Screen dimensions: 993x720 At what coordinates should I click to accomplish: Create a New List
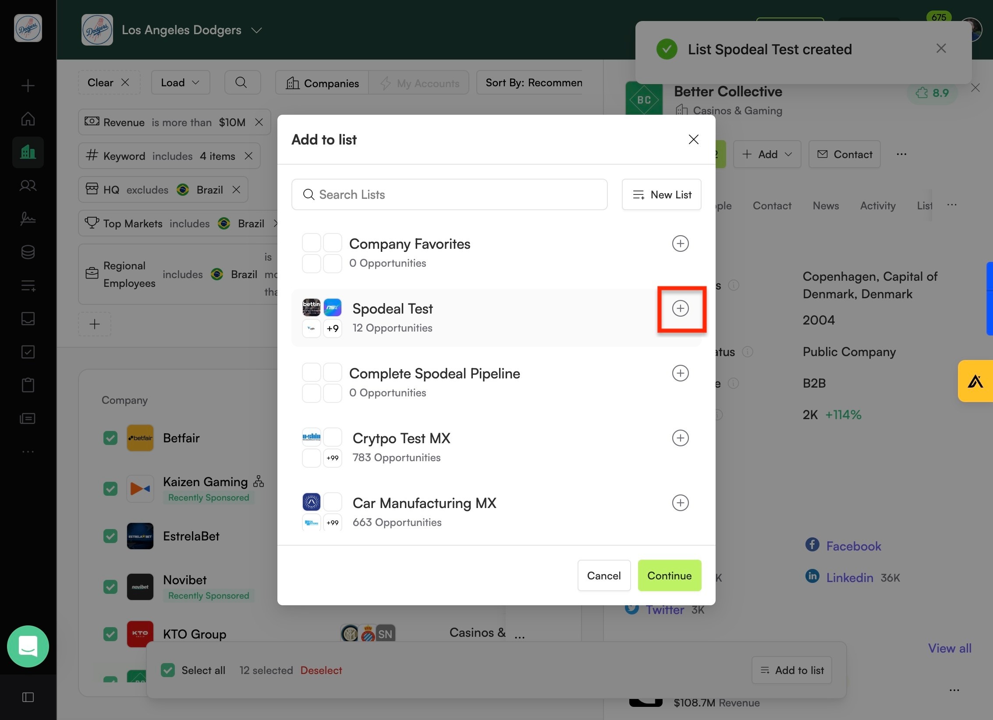662,194
